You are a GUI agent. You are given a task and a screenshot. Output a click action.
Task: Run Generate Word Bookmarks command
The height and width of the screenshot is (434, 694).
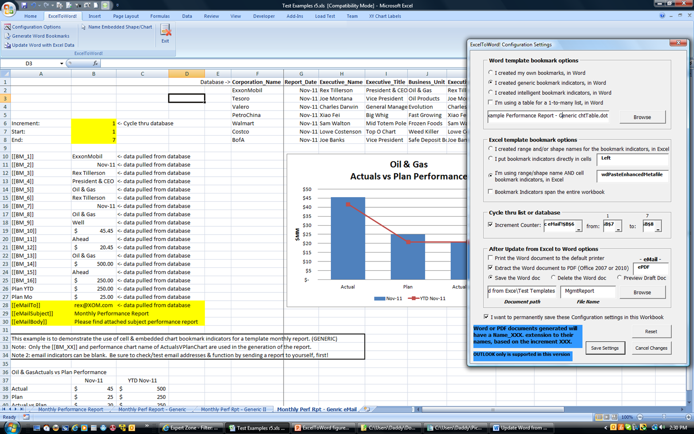[37, 36]
